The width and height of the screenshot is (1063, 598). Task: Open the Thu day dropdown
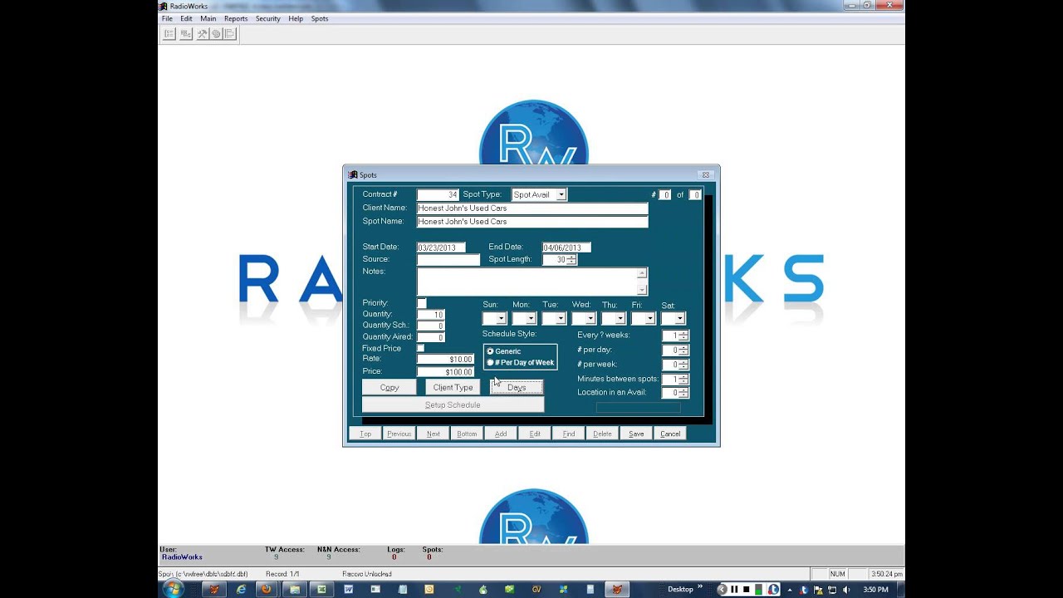click(x=620, y=318)
